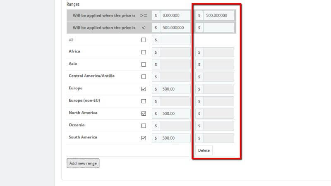331x186 pixels.
Task: Click the empty second range upper limit
Action: 218,28
